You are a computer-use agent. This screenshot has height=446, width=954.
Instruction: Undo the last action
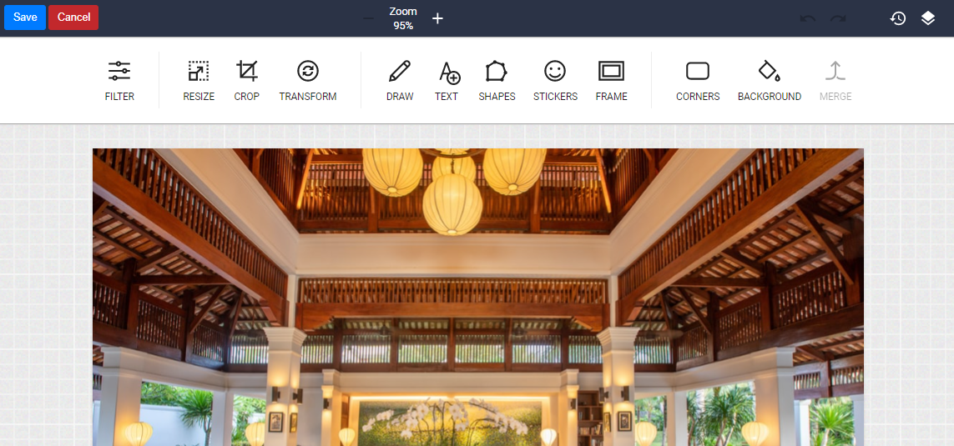pyautogui.click(x=807, y=18)
